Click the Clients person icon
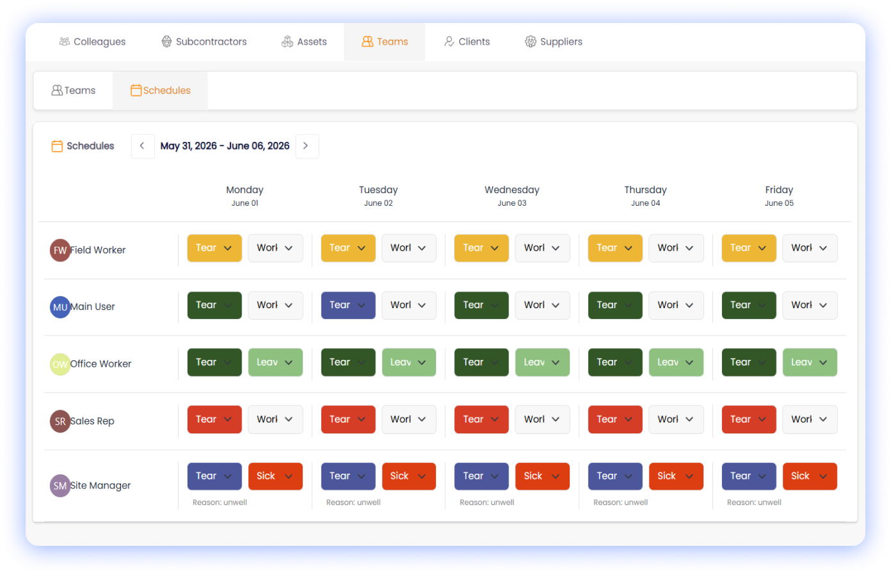This screenshot has width=891, height=574. click(x=449, y=42)
